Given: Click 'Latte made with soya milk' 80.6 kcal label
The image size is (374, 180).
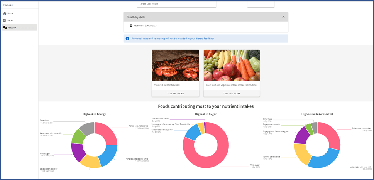Looking at the screenshot, I should tap(51, 134).
